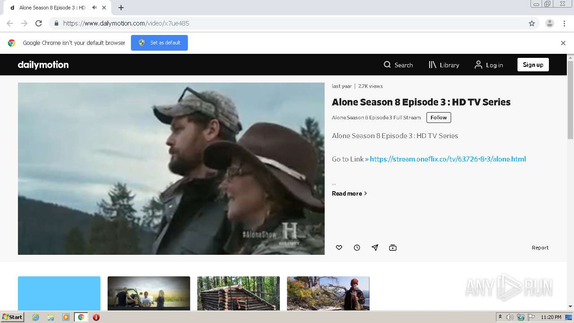The width and height of the screenshot is (574, 323).
Task: Open Windows Media Player from taskbar
Action: pos(66,317)
